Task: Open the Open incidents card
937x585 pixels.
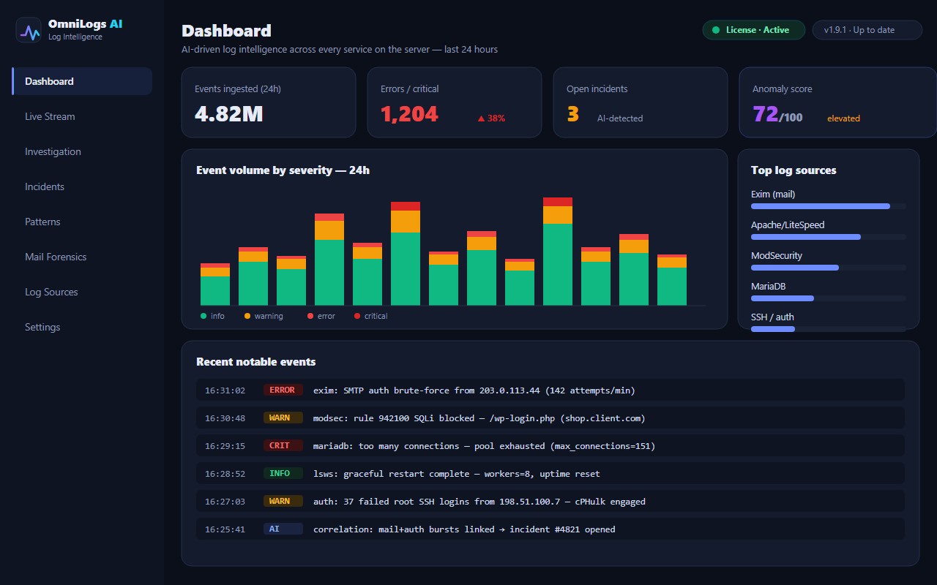Action: point(641,102)
